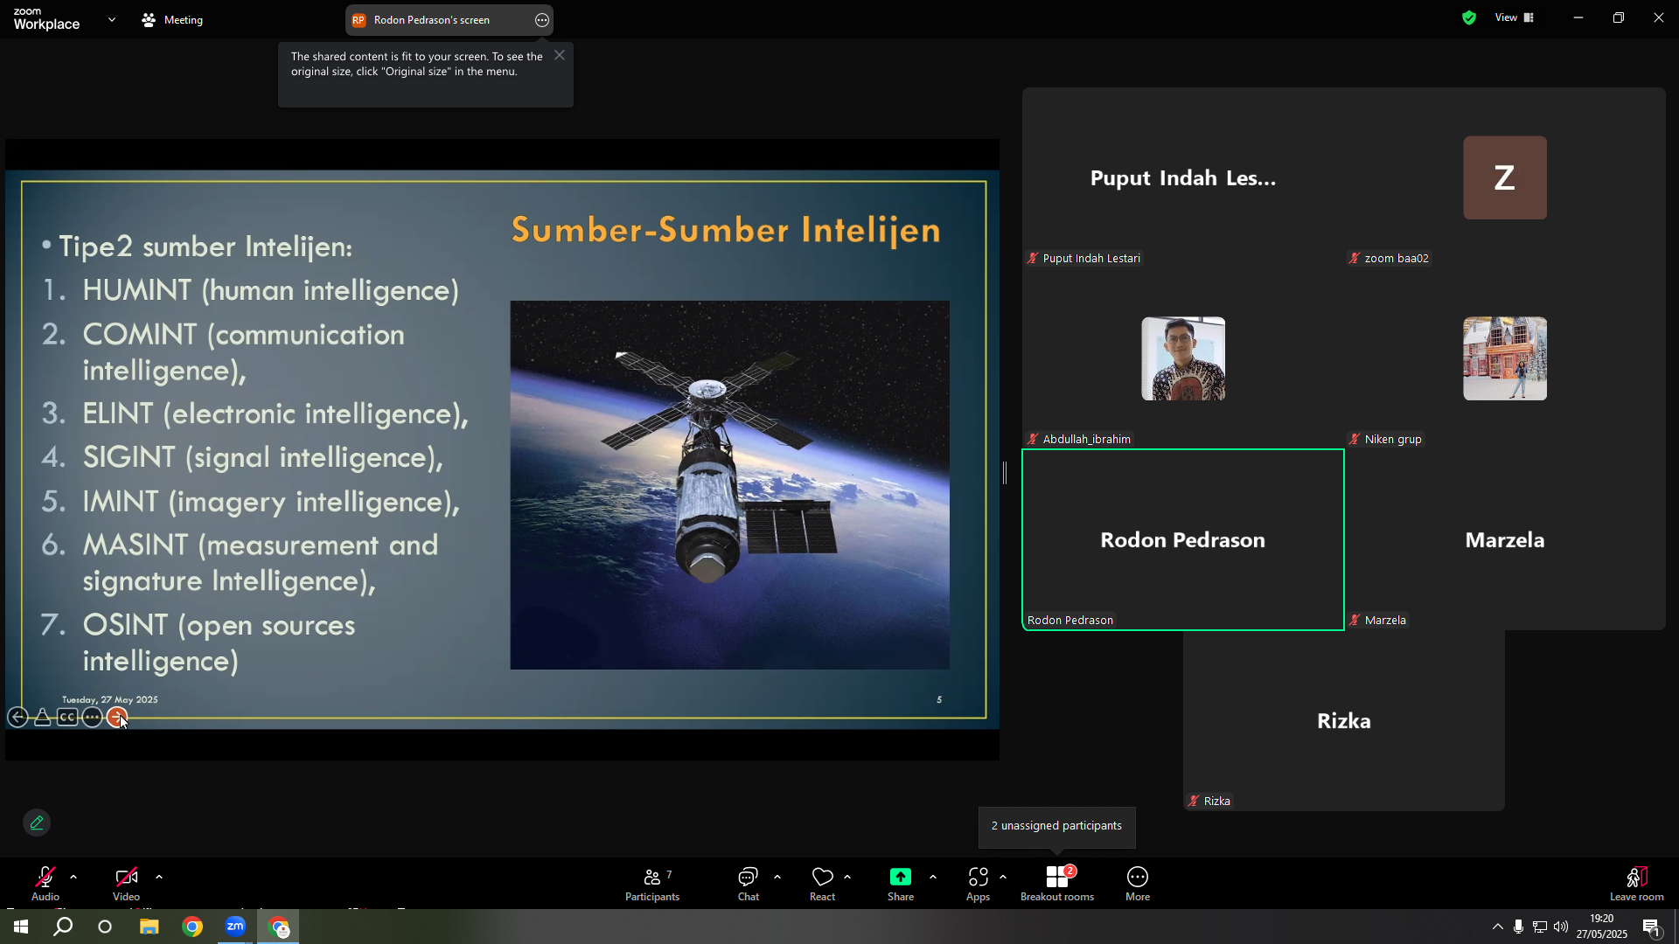Click the 2 unassigned participants tooltip
Image resolution: width=1679 pixels, height=944 pixels.
pos(1056,826)
